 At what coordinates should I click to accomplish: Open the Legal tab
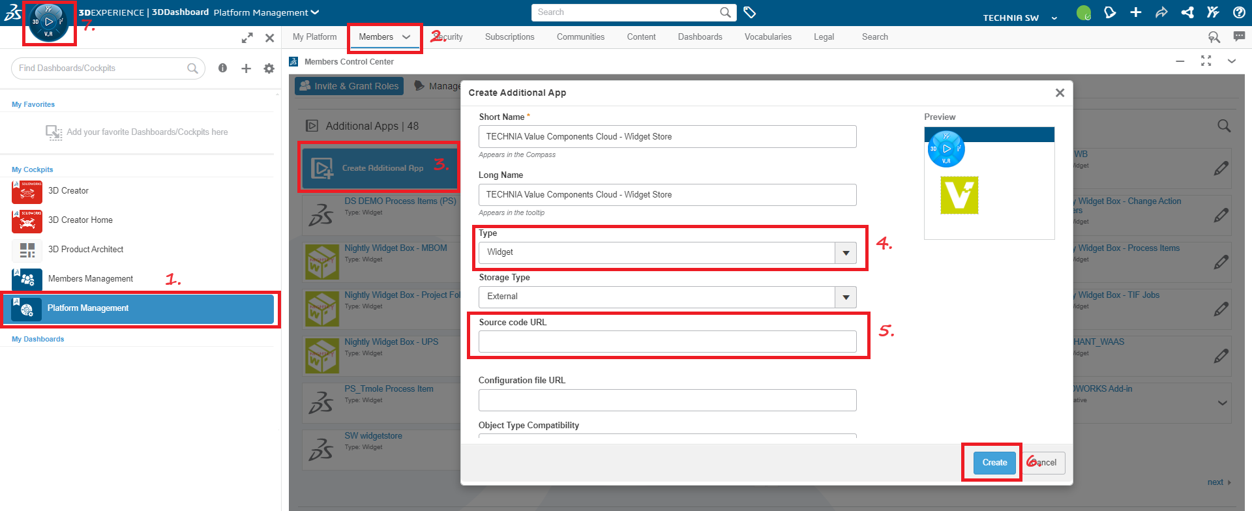coord(824,37)
